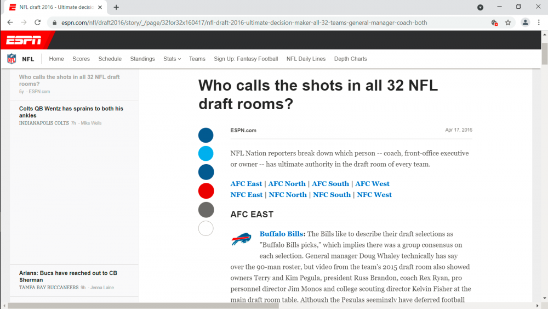This screenshot has height=309, width=548.
Task: Open the Chrome three-dot menu
Action: 539,23
